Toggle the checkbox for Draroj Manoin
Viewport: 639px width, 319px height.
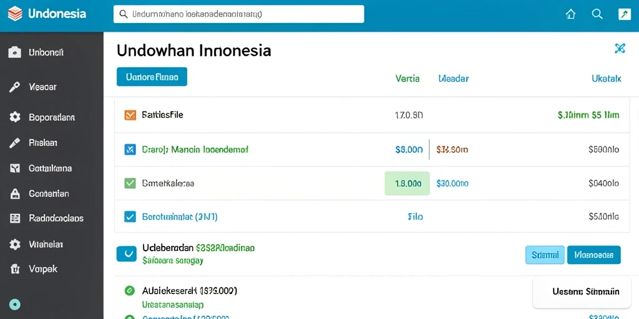[130, 150]
